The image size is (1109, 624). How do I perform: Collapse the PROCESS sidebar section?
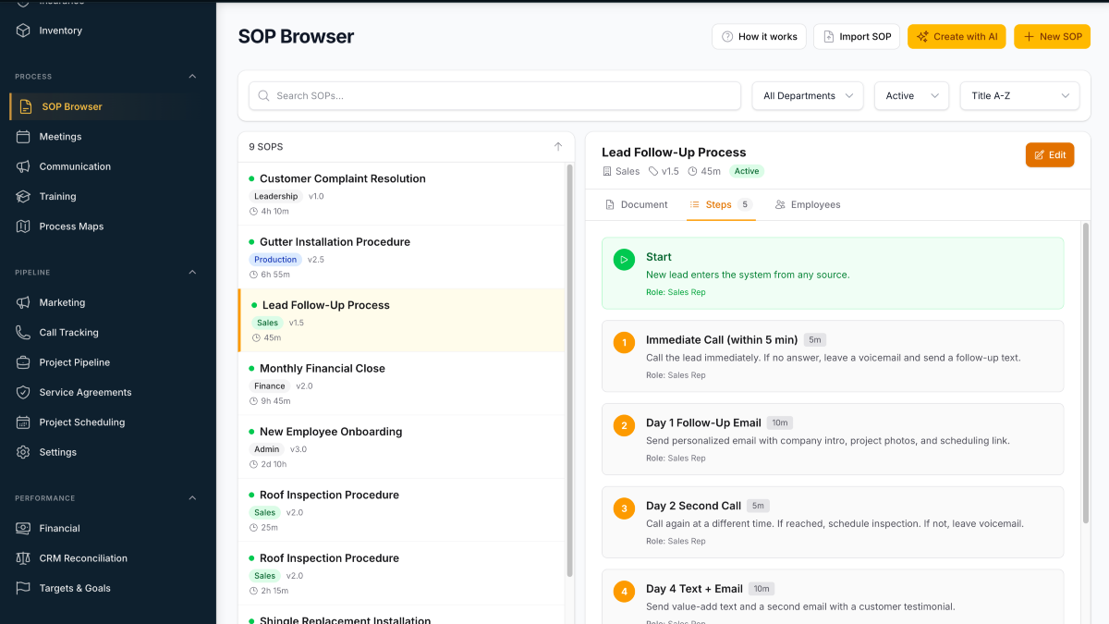point(192,76)
